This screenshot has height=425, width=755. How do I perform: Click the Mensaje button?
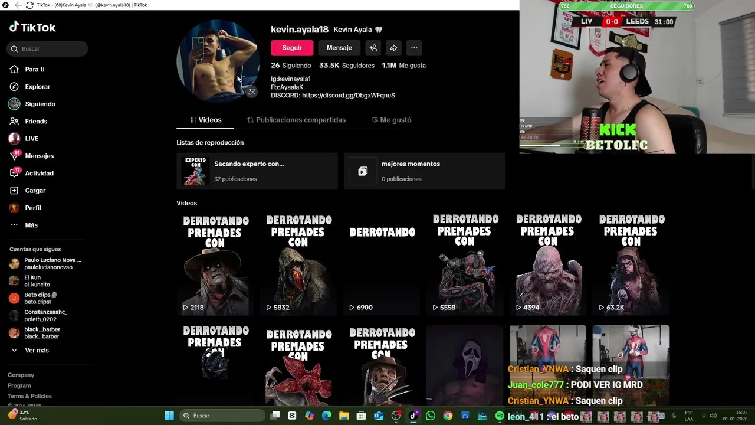point(339,48)
